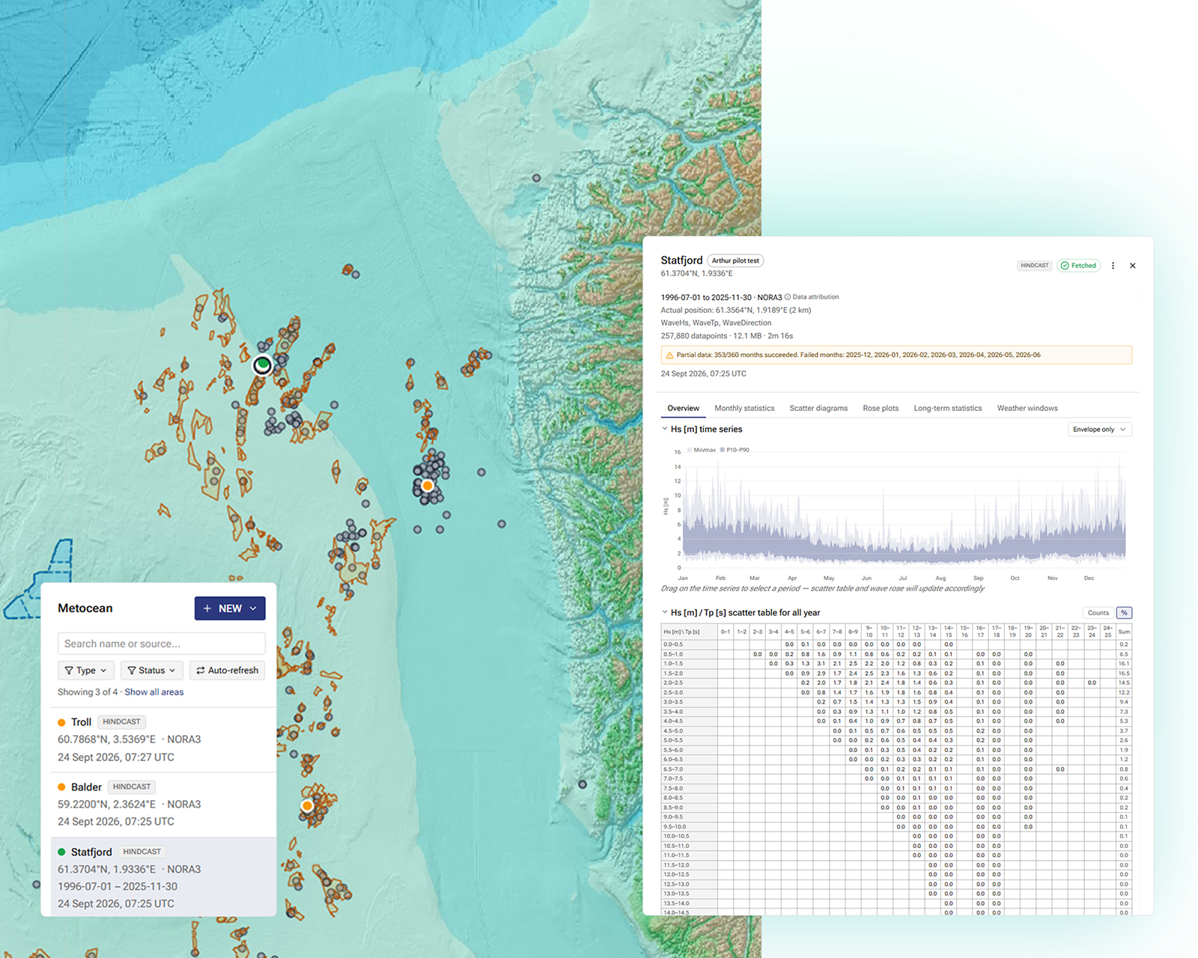Focus the Search name or source field
The image size is (1198, 958).
pos(162,644)
